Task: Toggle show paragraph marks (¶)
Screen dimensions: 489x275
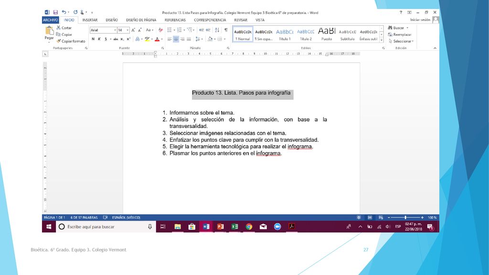Action: [226, 30]
